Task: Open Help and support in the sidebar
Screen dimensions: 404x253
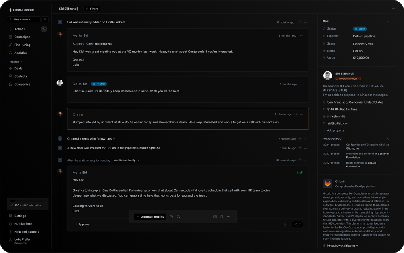Action: click(27, 232)
